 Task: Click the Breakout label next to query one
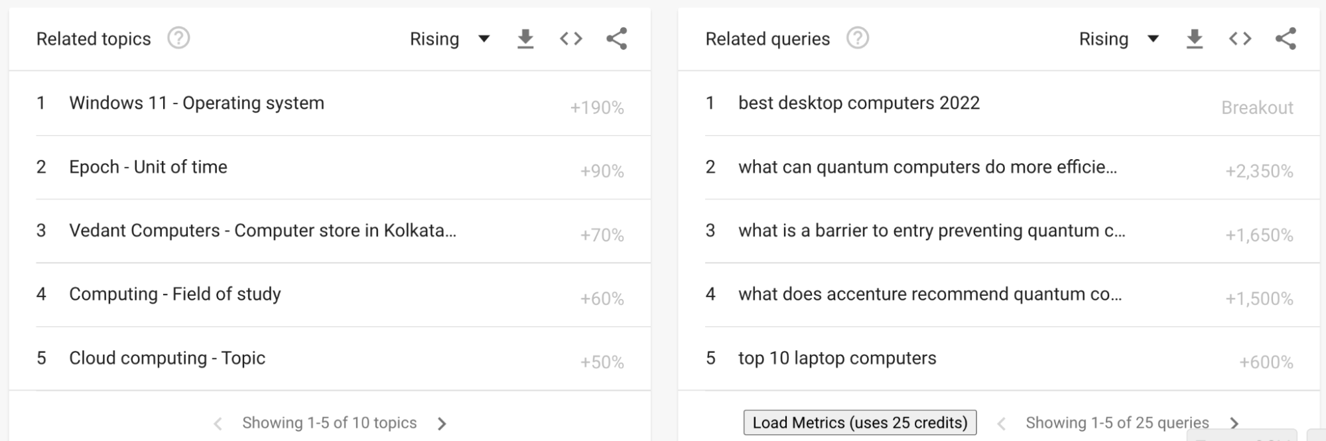coord(1258,107)
